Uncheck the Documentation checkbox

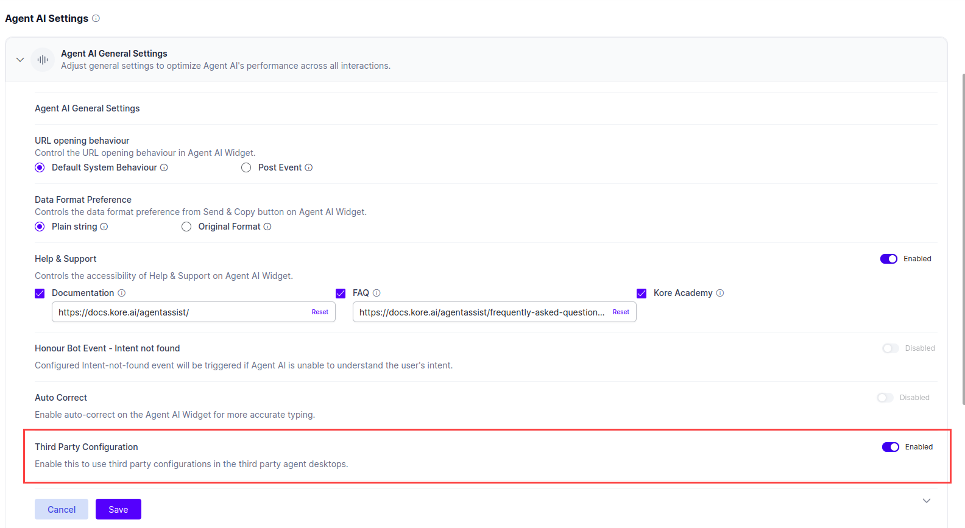[40, 294]
